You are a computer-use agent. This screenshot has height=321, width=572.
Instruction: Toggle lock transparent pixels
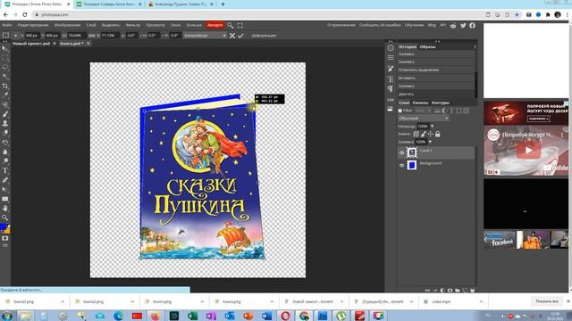[x=416, y=135]
